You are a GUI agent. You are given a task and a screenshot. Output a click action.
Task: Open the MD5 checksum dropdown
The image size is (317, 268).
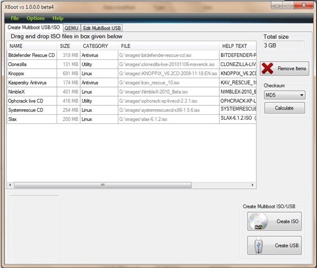(284, 95)
